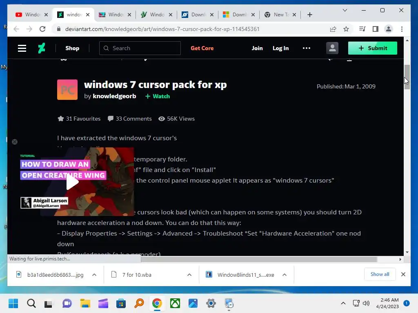This screenshot has height=313, width=418.
Task: Click the horizontal scrollbar right arrow
Action: [x=400, y=259]
